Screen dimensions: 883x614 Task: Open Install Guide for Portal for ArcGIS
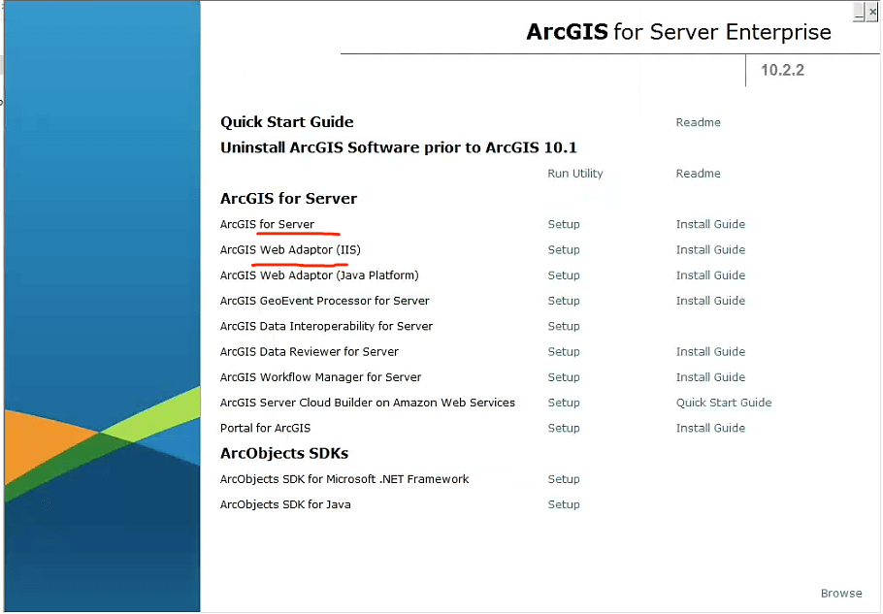point(710,429)
